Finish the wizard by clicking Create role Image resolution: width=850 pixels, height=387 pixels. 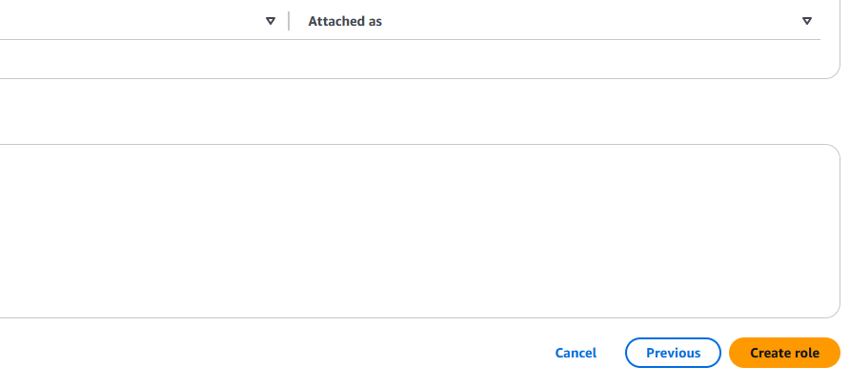784,353
